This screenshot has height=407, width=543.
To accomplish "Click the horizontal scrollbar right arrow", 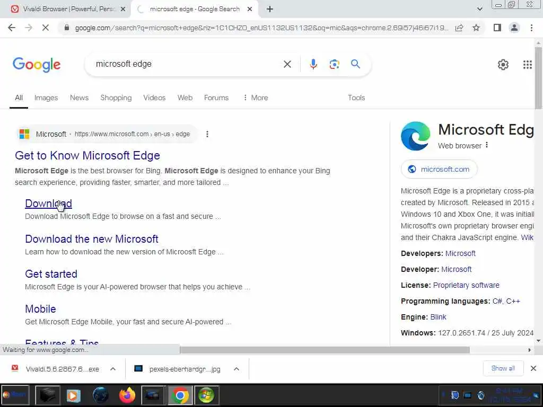I will click(529, 350).
